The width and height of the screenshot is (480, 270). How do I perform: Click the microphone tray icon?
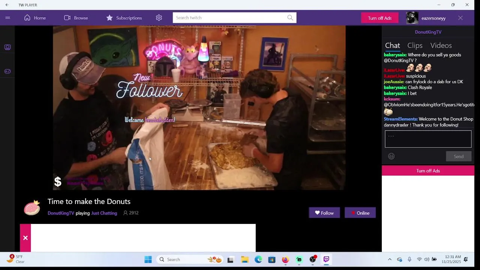(x=409, y=259)
